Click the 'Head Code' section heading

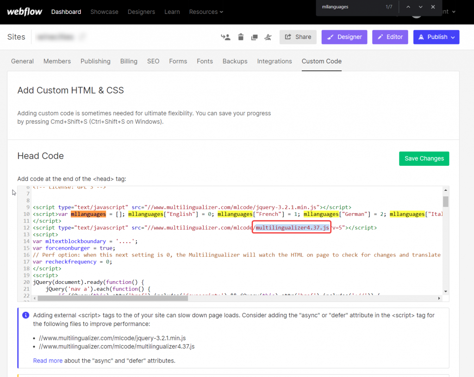[x=41, y=156]
